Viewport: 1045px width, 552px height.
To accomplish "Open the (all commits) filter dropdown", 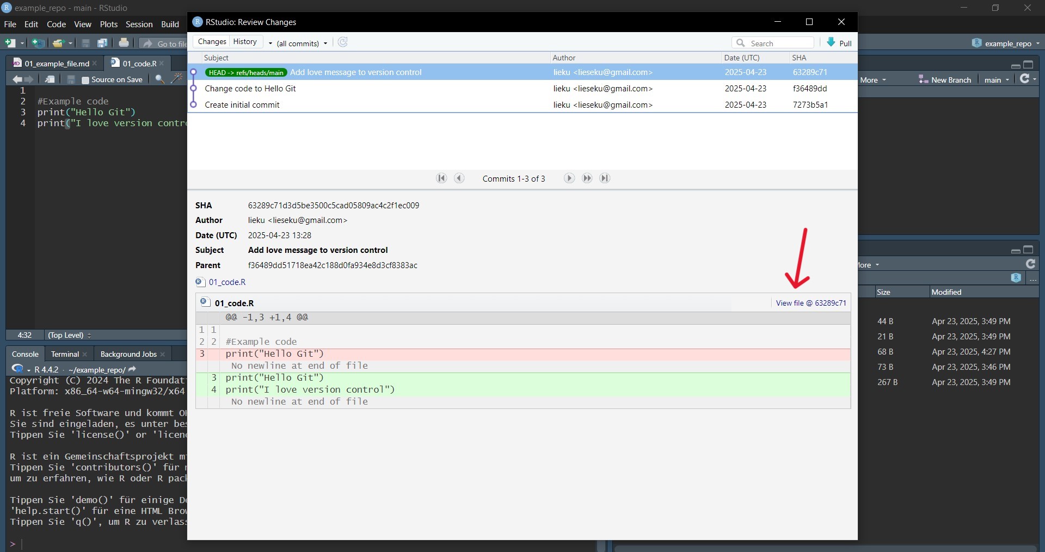I will click(x=302, y=43).
